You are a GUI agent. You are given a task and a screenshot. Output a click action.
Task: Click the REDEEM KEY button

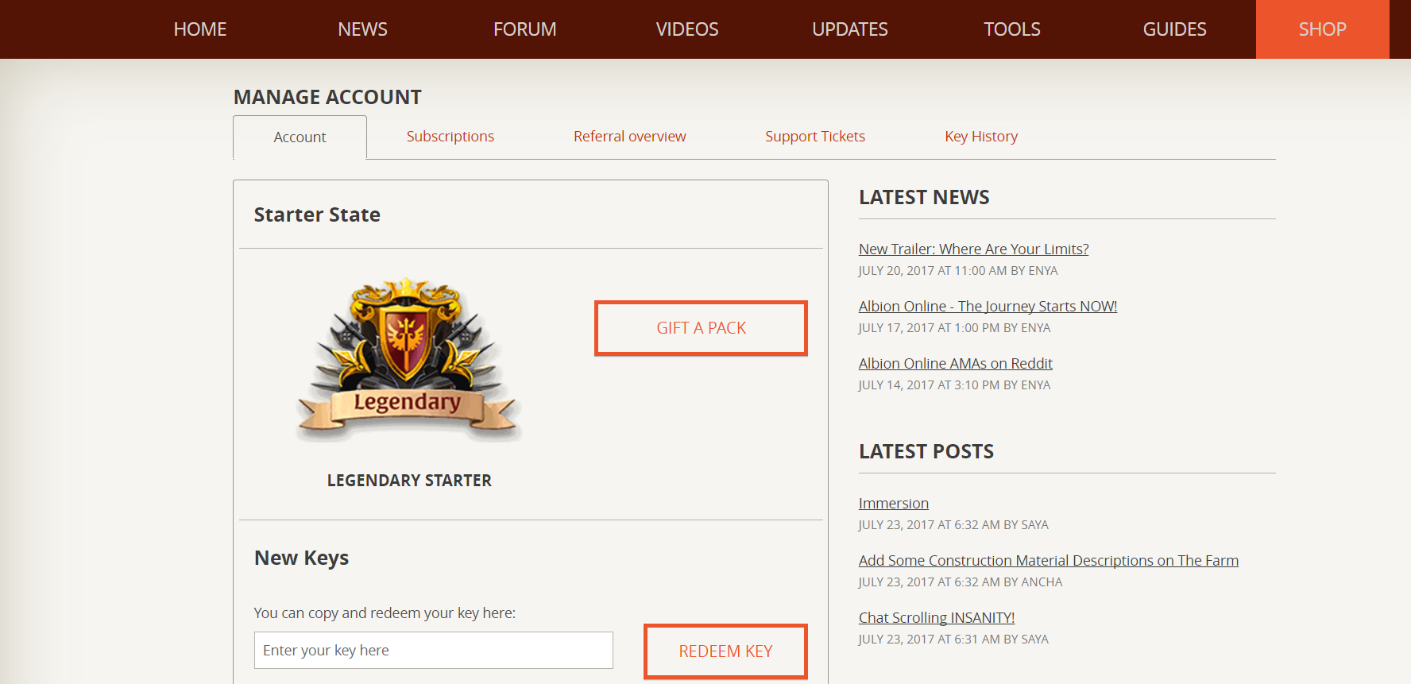pos(725,651)
